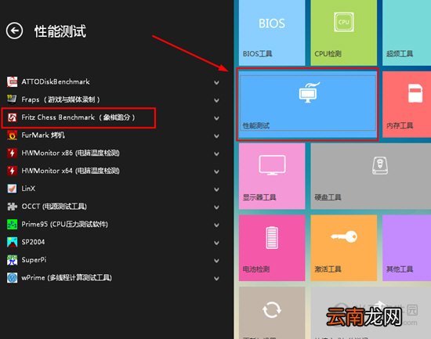This screenshot has width=431, height=339.
Task: Select 电池检测 tile label
Action: (256, 269)
